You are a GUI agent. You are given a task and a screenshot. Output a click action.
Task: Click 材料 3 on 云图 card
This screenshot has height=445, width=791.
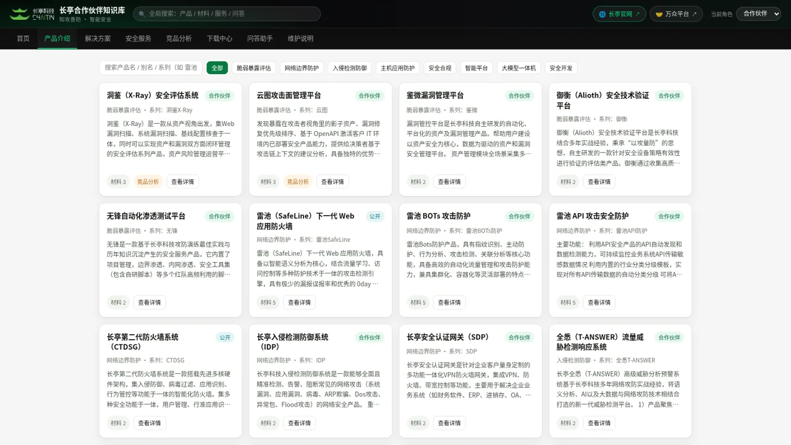click(x=268, y=182)
